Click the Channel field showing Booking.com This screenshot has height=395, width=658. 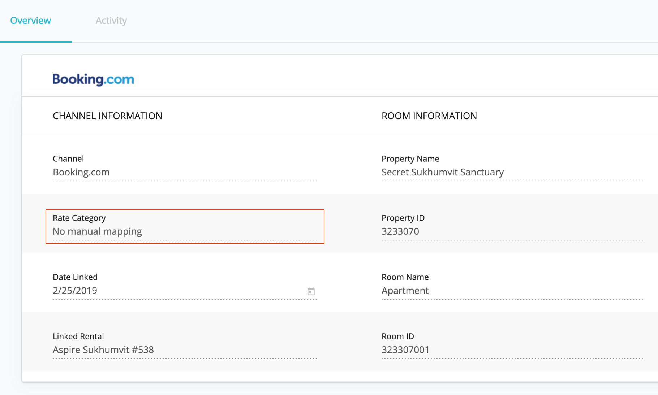click(185, 172)
